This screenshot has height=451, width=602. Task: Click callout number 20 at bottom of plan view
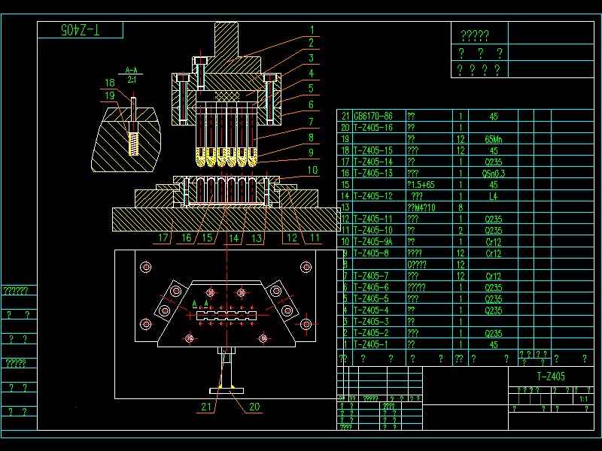pyautogui.click(x=254, y=407)
